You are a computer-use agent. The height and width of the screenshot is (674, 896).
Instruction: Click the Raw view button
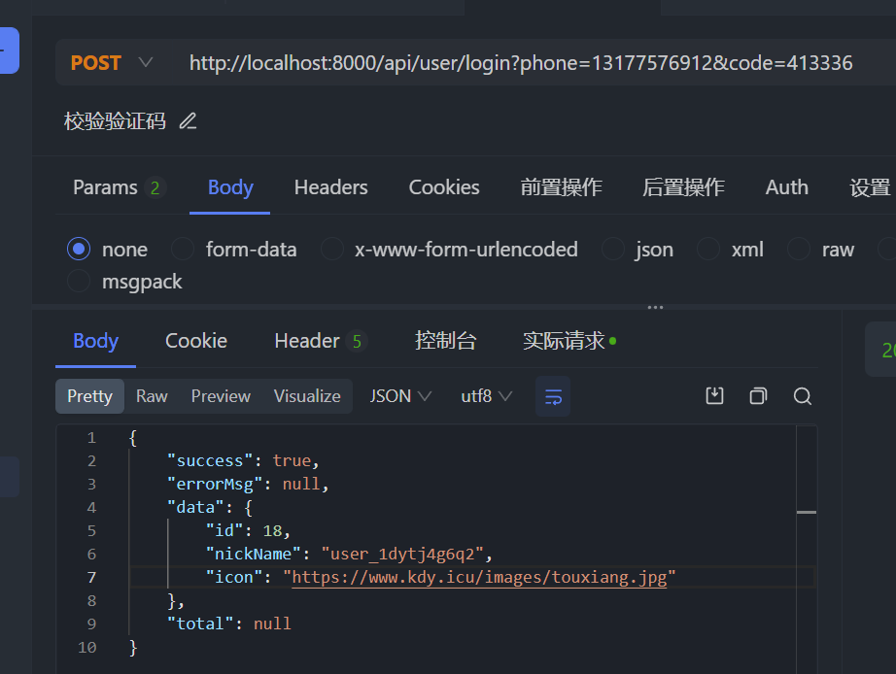pyautogui.click(x=152, y=396)
